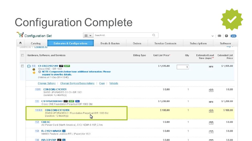Open the CON-ECMU-C1C1921 item link
Screen dimensions: 252x141
pyautogui.click(x=55, y=89)
